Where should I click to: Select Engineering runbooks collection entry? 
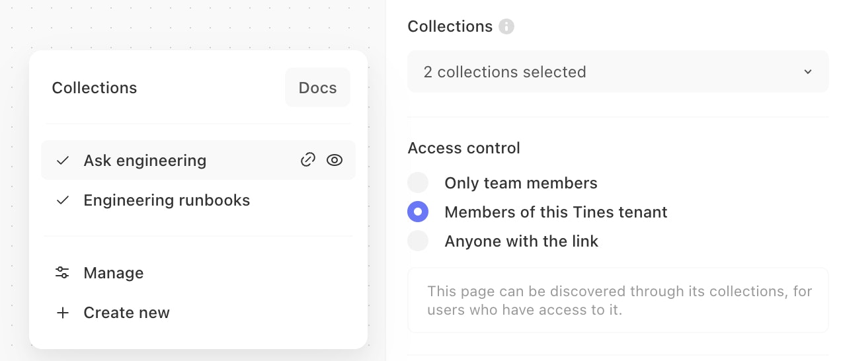(x=167, y=200)
